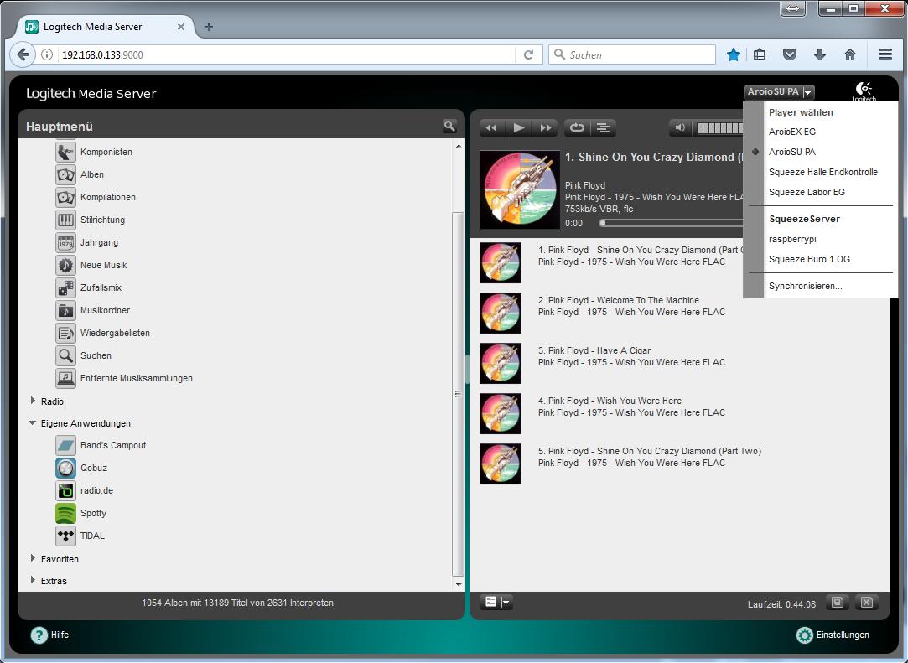Screen dimensions: 908x663
Task: Select the ArcioEX EG player
Action: coord(792,132)
